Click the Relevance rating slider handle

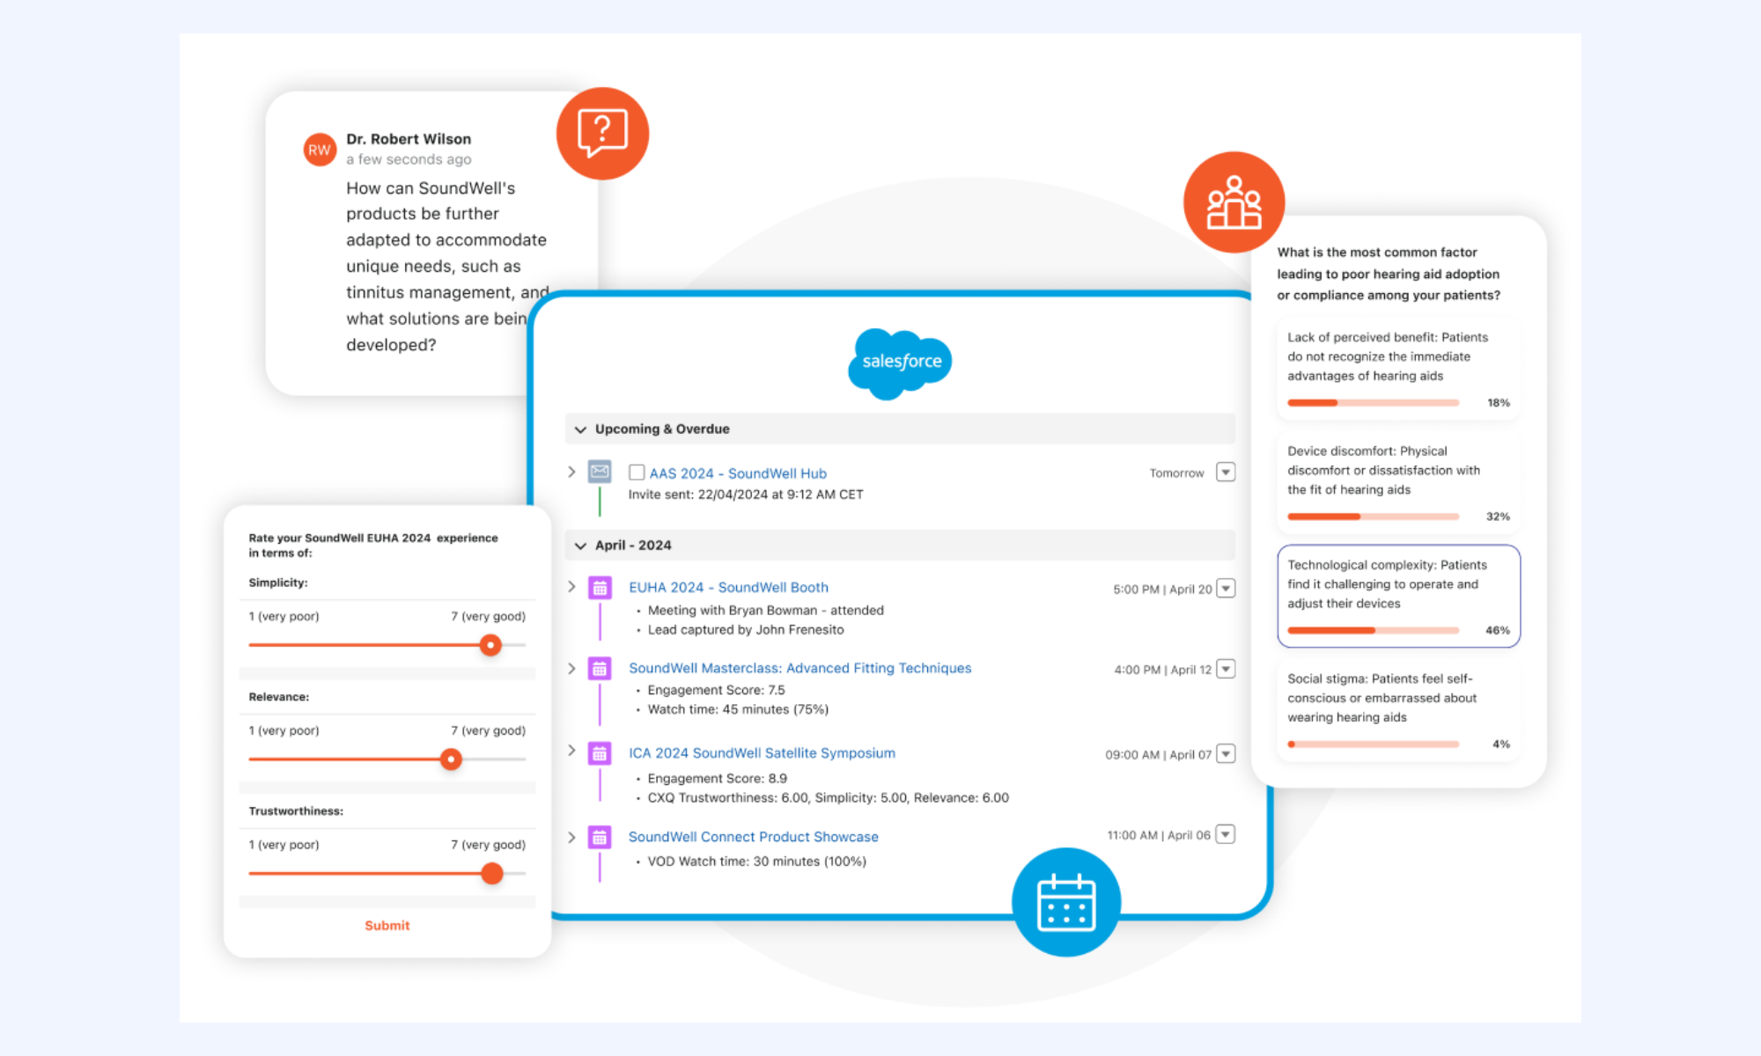tap(451, 759)
